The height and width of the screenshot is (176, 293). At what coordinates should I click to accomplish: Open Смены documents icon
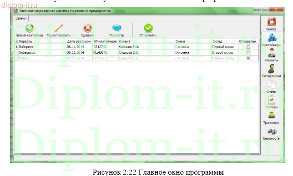tap(271, 84)
